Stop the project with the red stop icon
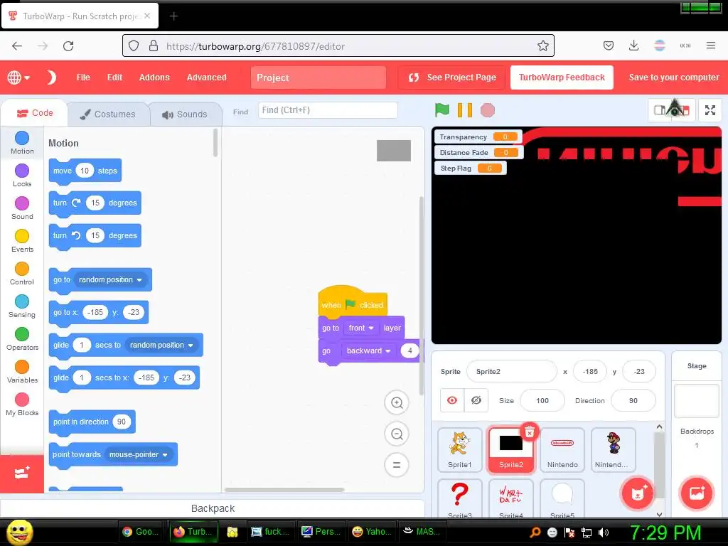Image resolution: width=728 pixels, height=546 pixels. coord(488,110)
